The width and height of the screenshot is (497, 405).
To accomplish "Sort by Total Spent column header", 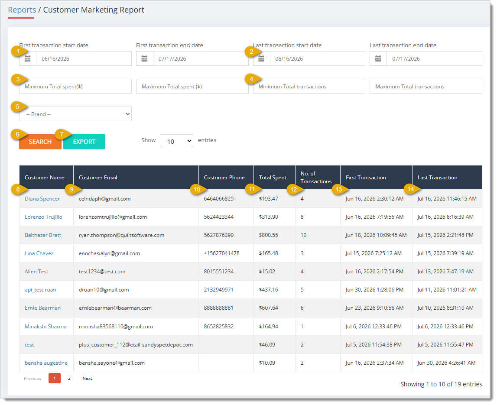I will pos(274,178).
